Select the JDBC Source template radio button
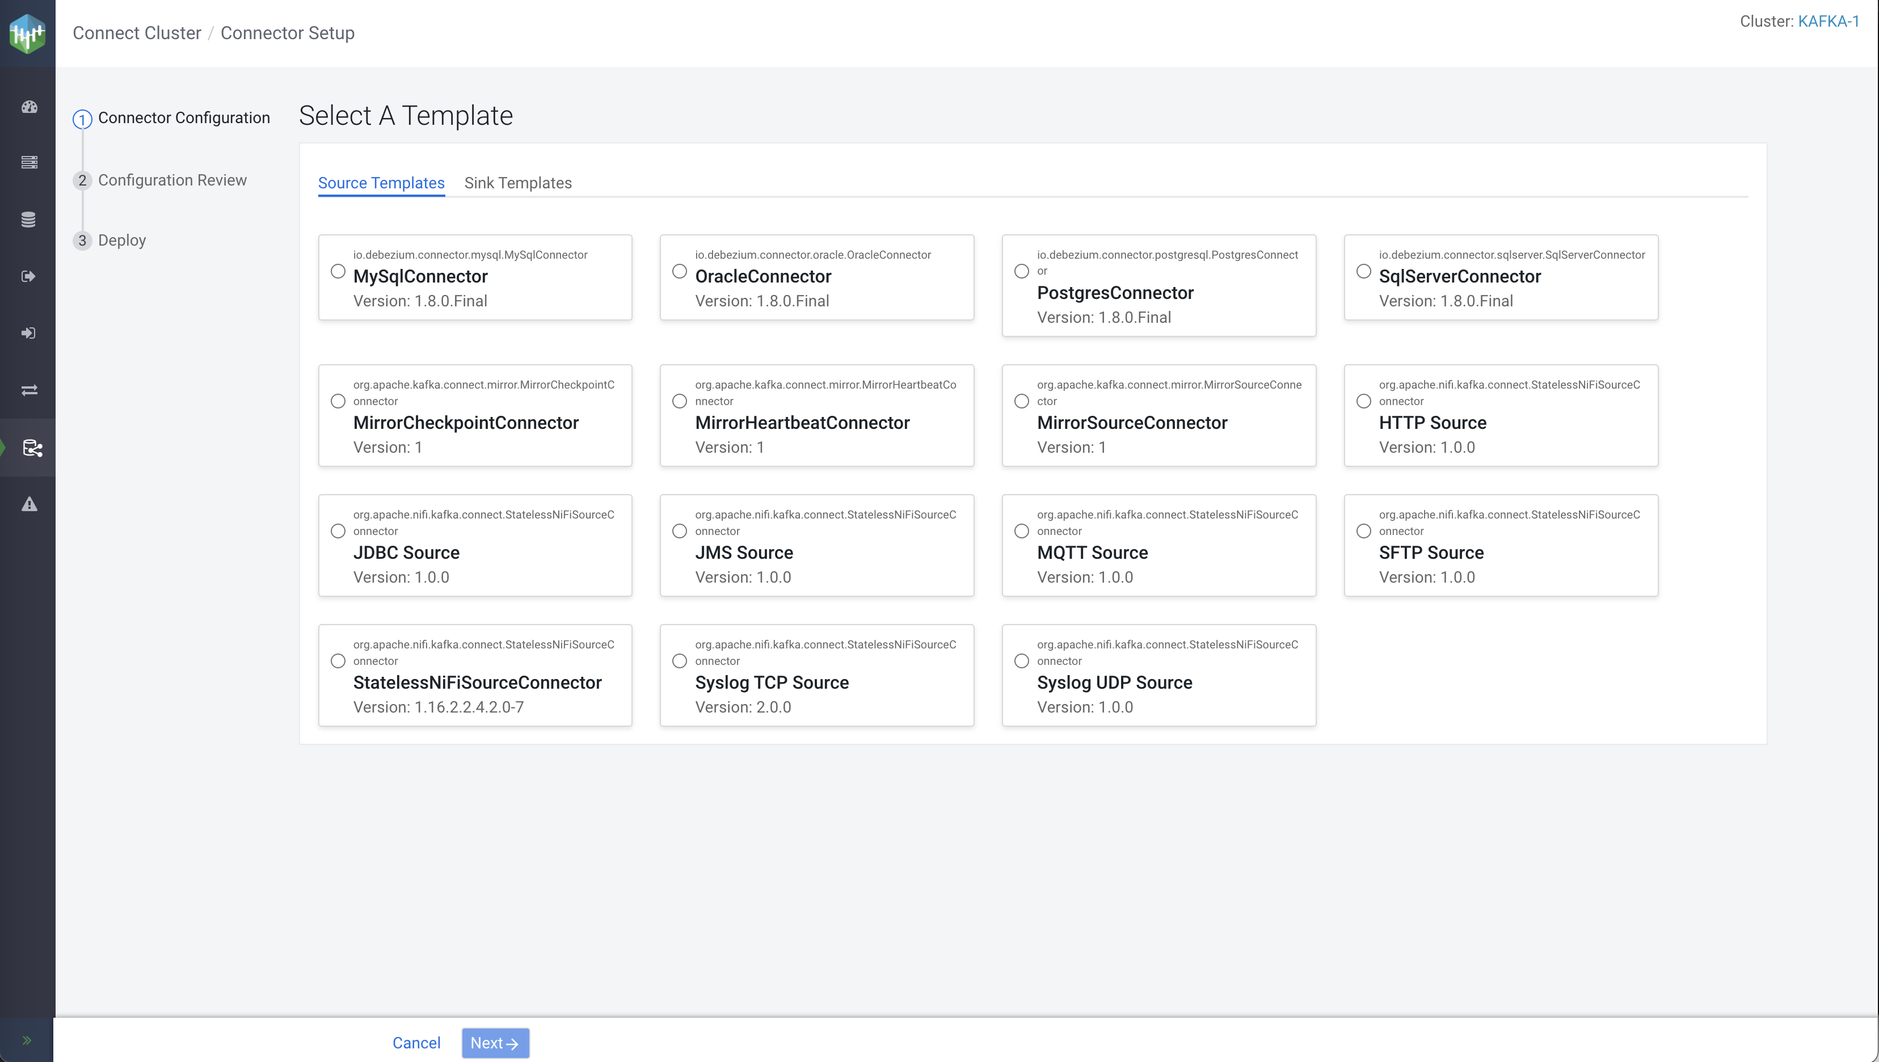The height and width of the screenshot is (1062, 1879). pyautogui.click(x=338, y=531)
